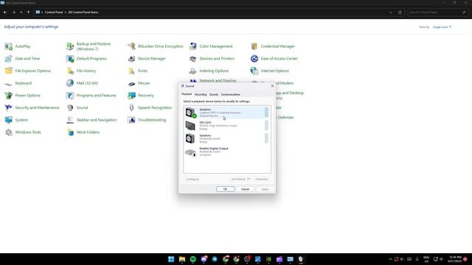
Task: Click the Configure button
Action: 192,180
